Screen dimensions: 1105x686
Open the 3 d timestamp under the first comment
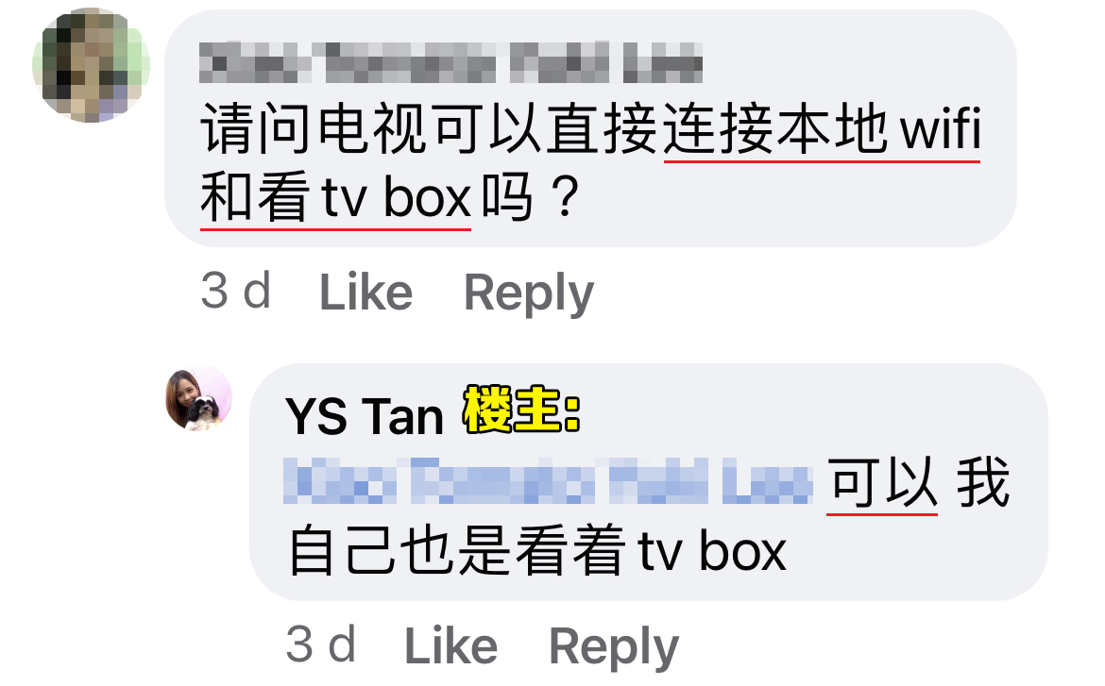pos(235,291)
